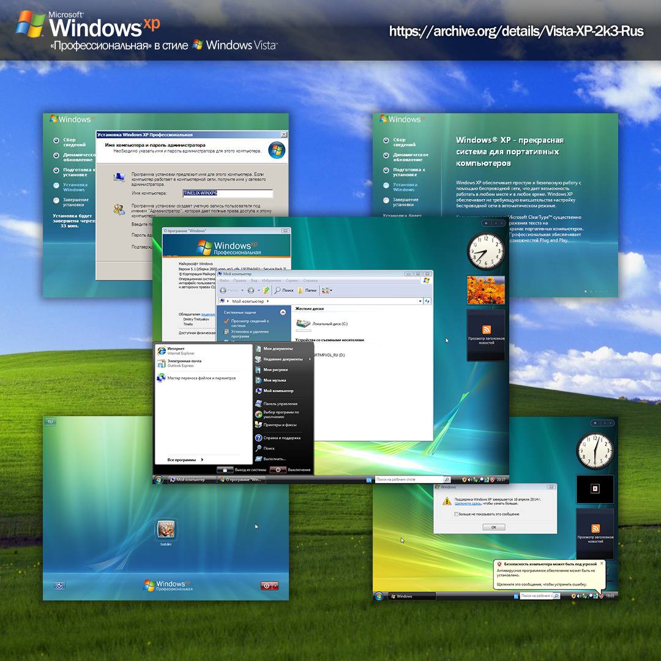Click the Start orb in the center desktop screenshot

pos(159,480)
